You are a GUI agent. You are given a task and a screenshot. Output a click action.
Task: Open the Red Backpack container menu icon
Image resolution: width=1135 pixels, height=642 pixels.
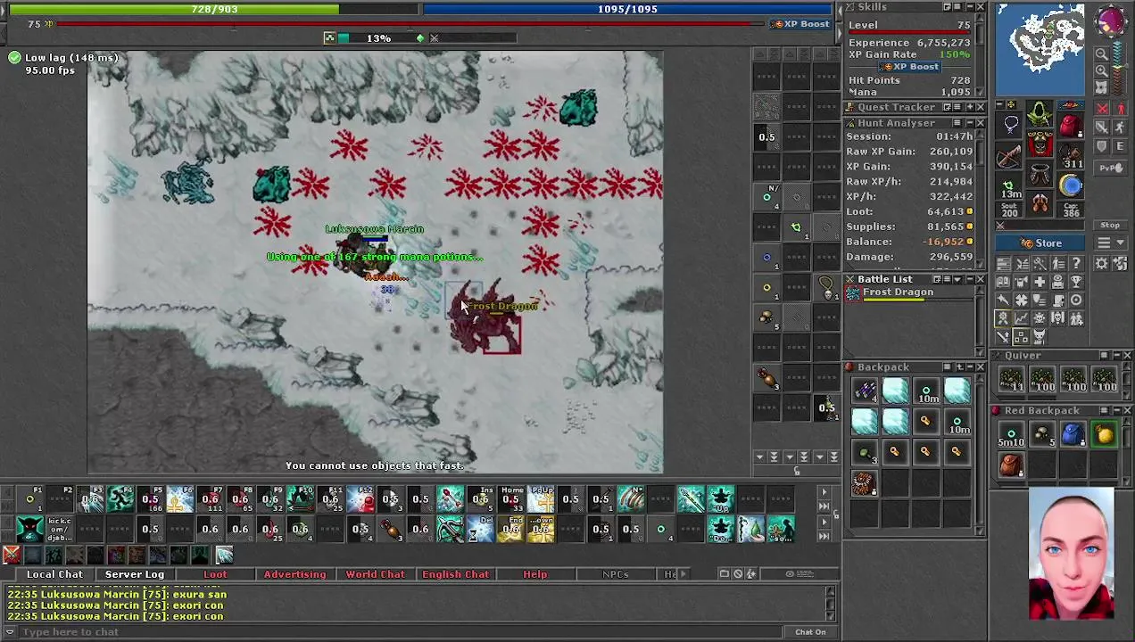(1104, 410)
